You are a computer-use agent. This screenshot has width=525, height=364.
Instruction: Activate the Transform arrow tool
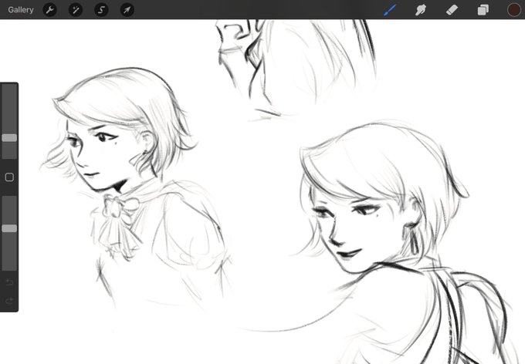click(x=127, y=10)
